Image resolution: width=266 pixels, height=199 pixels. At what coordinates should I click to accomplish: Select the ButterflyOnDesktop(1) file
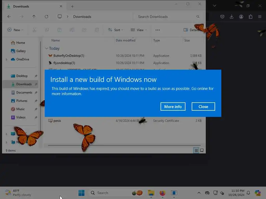[x=69, y=56]
